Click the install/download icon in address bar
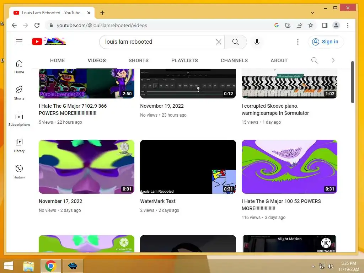 point(288,25)
